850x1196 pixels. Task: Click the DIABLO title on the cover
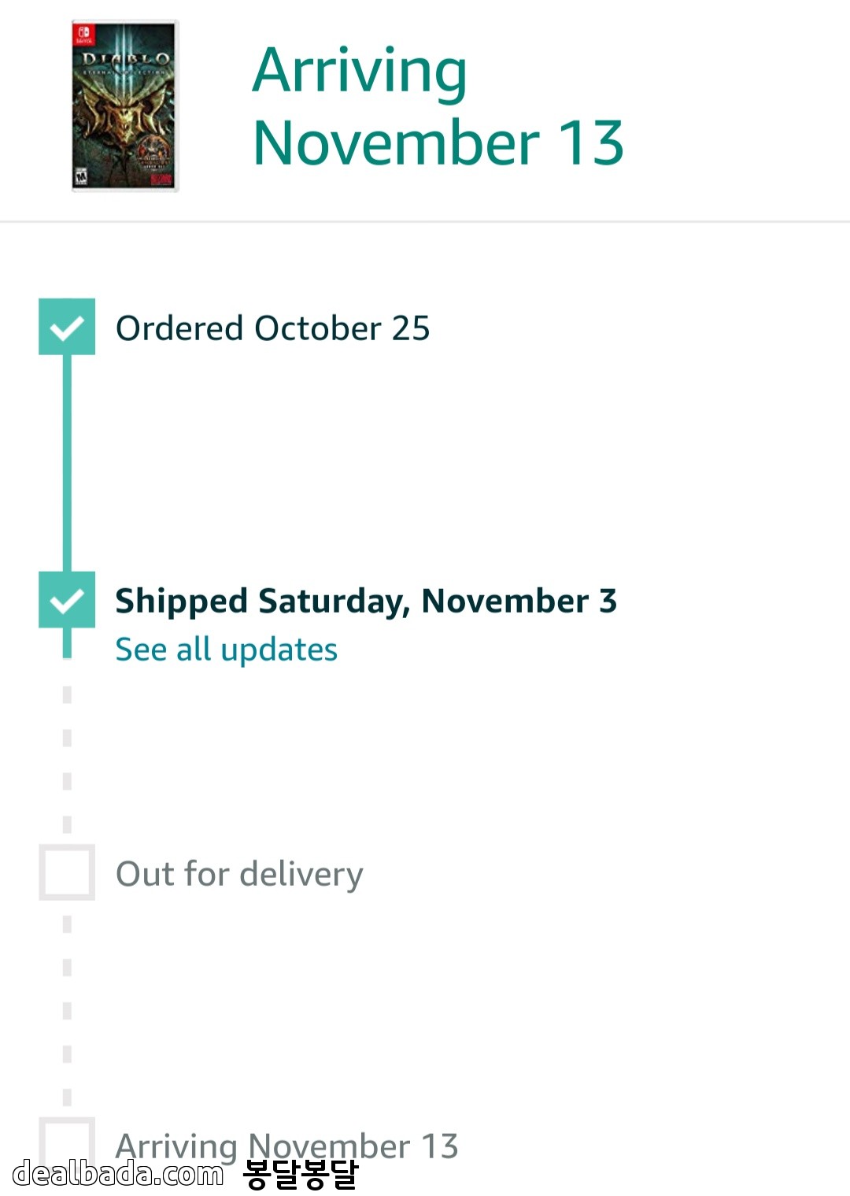[125, 59]
